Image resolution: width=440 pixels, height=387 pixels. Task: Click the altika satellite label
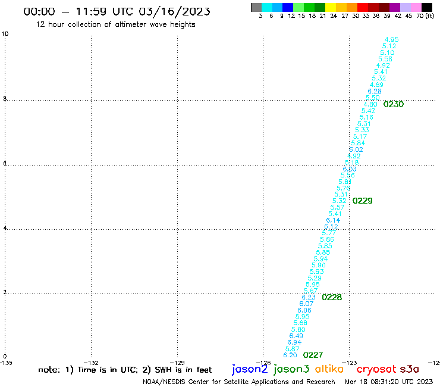coord(329,369)
